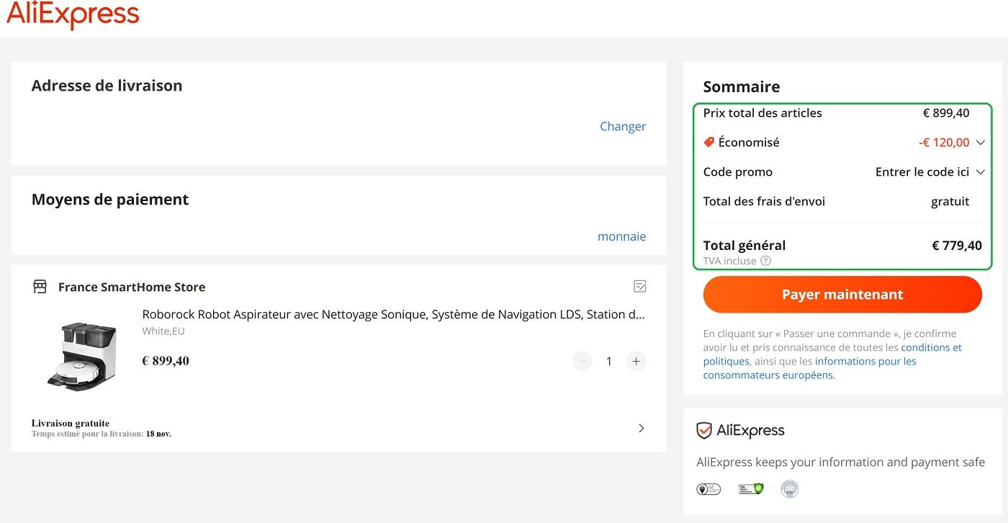The height and width of the screenshot is (523, 1008).
Task: Expand the Code promo entry chevron
Action: 980,172
